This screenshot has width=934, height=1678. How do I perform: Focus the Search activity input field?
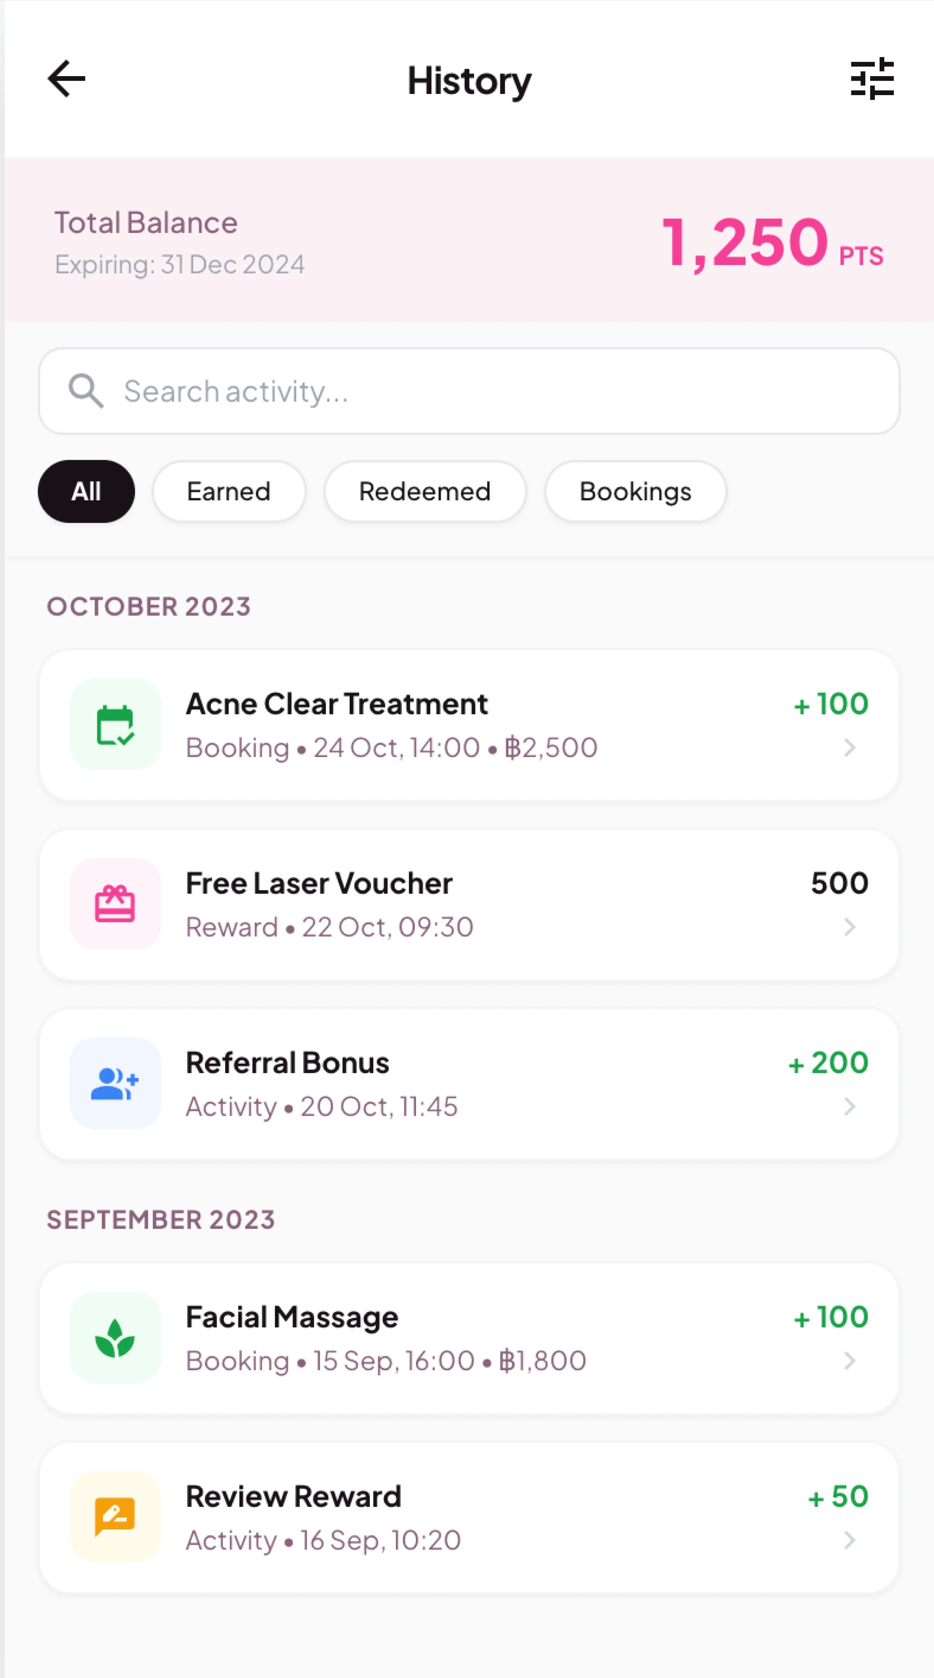tap(495, 391)
